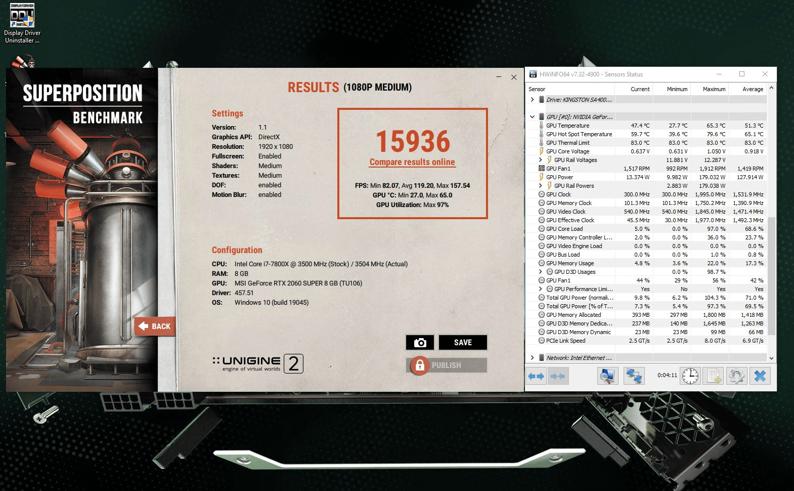Open the HWiNFO remote network monitoring icon
The image size is (794, 491).
[634, 376]
